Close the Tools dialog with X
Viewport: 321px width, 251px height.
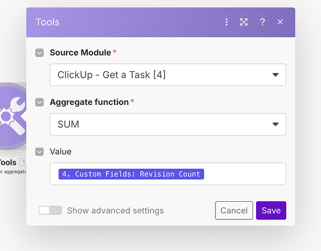click(280, 22)
